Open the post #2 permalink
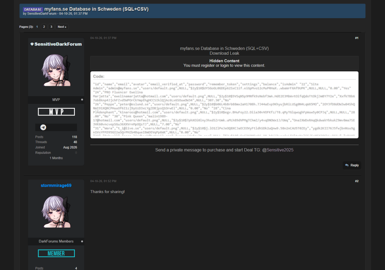Viewport: 385px width, 270px height. click(356, 181)
